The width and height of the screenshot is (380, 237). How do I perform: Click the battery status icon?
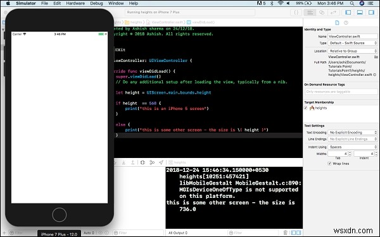pos(308,3)
